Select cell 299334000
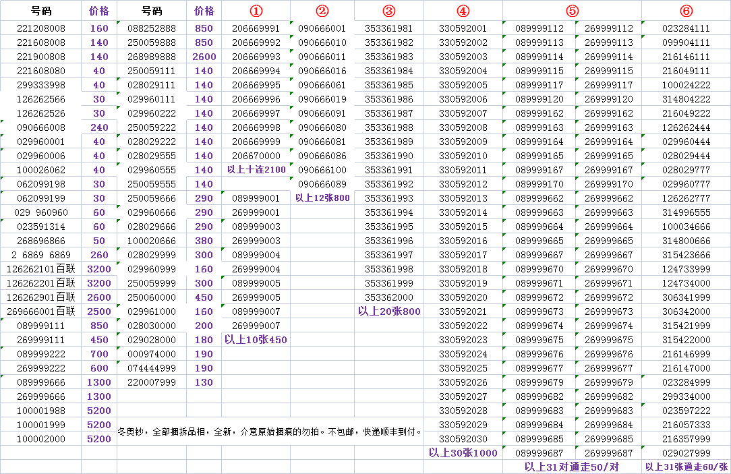 (686, 396)
